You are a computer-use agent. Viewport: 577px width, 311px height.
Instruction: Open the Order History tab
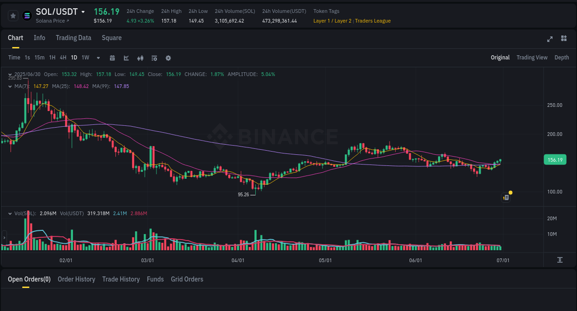click(x=76, y=279)
